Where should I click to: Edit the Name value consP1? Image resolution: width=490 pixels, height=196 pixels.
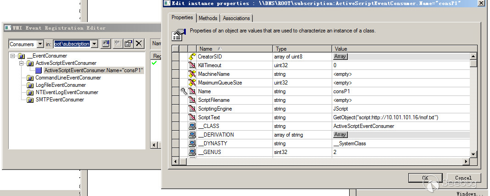click(x=401, y=91)
